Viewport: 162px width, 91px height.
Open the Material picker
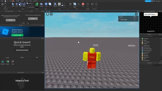coord(55,5)
